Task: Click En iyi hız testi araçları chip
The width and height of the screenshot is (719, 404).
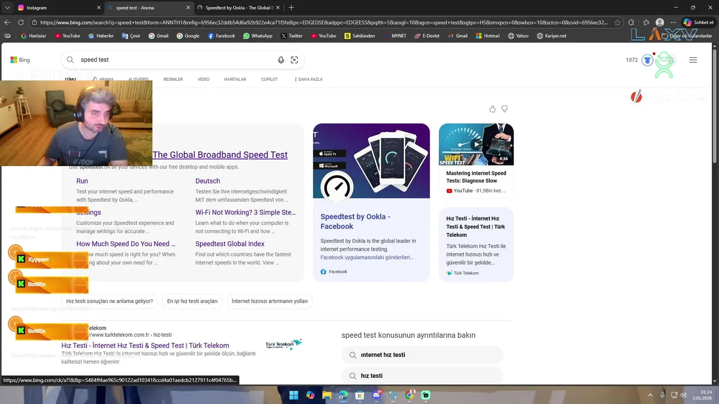Action: (192, 301)
